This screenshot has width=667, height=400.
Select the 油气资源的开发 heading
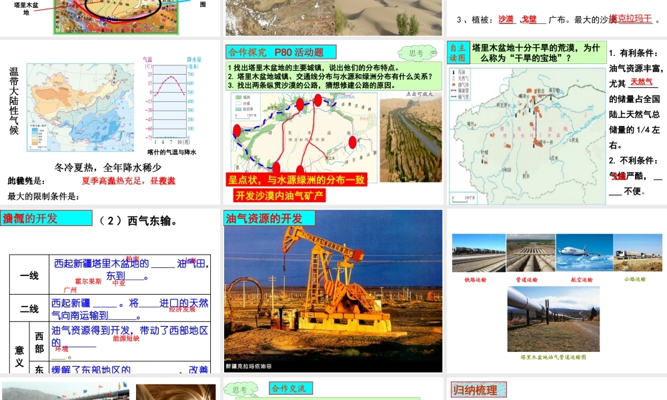pyautogui.click(x=269, y=219)
